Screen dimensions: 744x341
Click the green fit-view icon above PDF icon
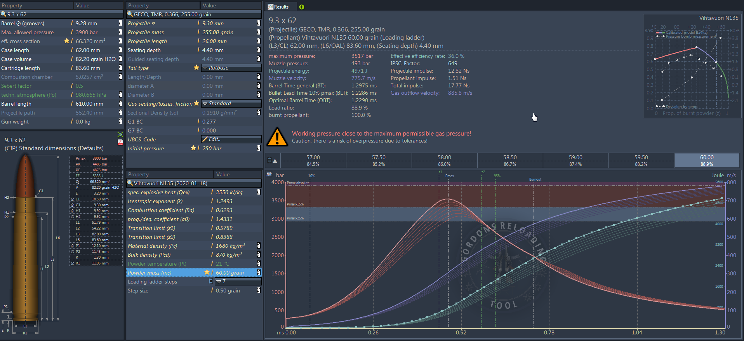click(x=120, y=134)
